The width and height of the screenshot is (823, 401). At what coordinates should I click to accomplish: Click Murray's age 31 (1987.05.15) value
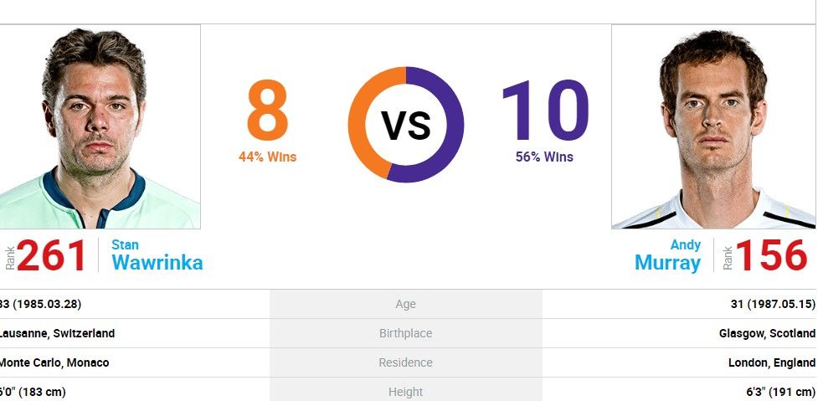[x=773, y=304]
